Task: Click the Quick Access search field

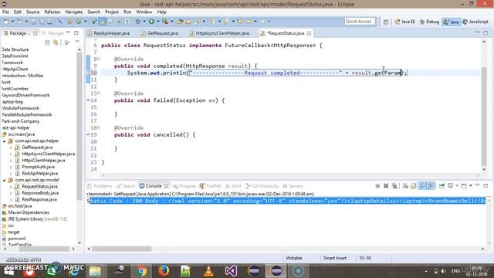Action: click(360, 22)
